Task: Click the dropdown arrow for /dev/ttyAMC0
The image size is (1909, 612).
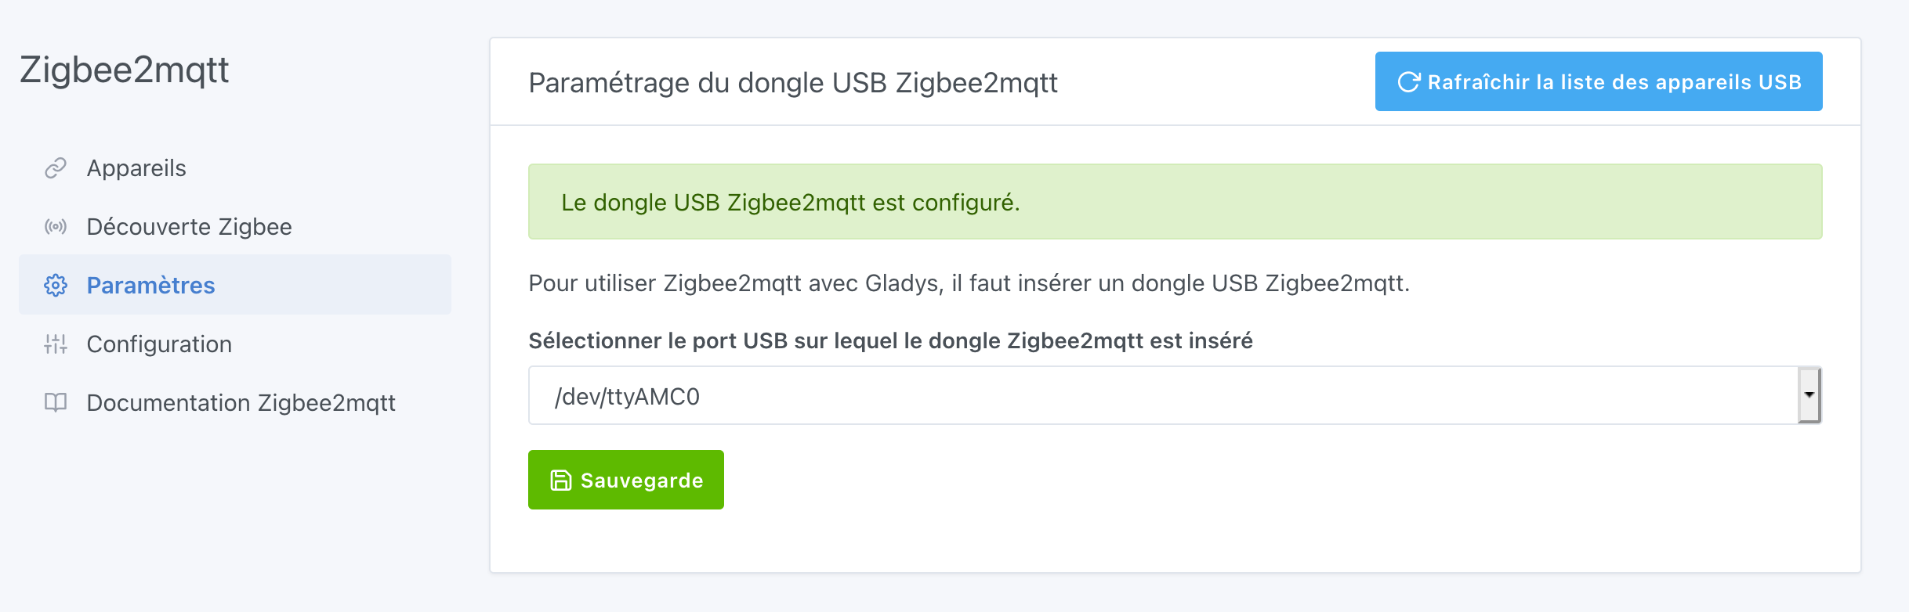Action: [1808, 394]
